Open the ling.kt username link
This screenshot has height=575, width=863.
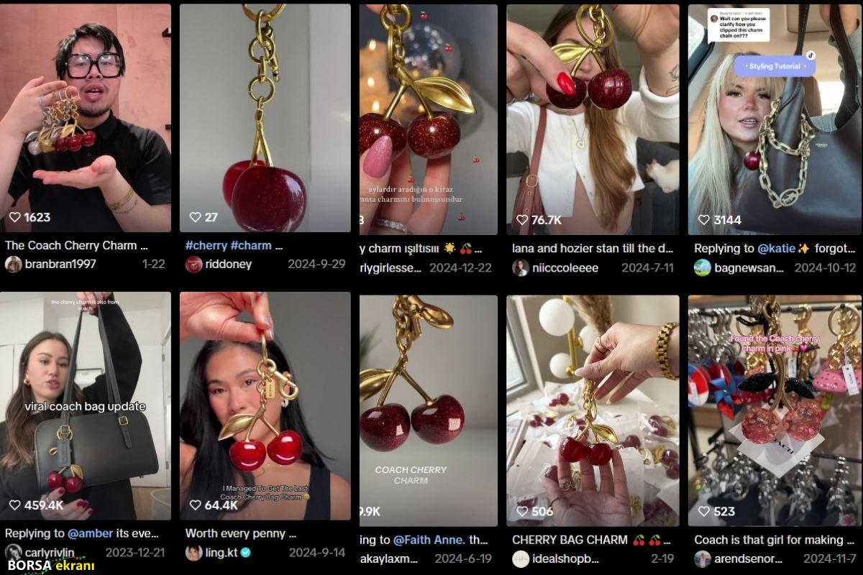(222, 553)
